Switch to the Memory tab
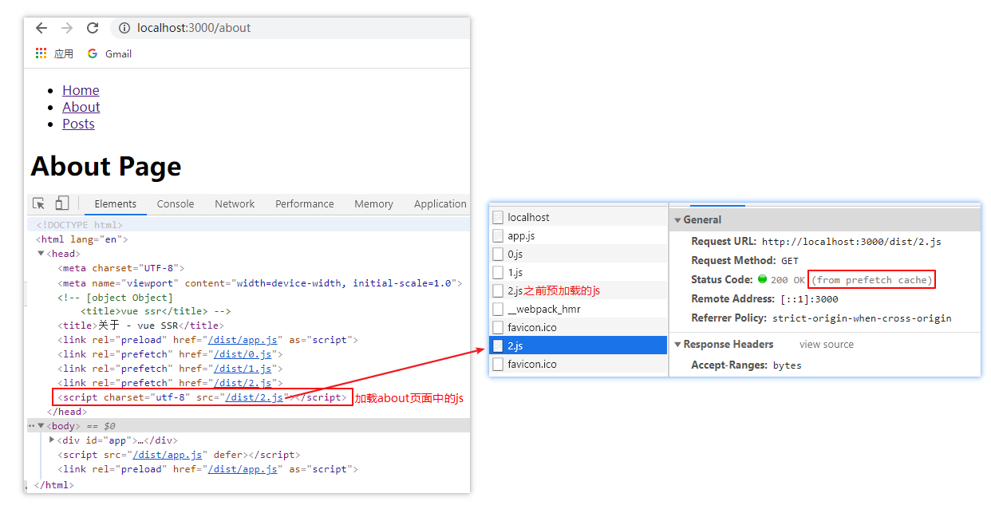Screen dimensions: 991x521 373,203
